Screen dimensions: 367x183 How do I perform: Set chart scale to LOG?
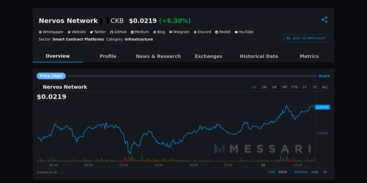click(315, 172)
